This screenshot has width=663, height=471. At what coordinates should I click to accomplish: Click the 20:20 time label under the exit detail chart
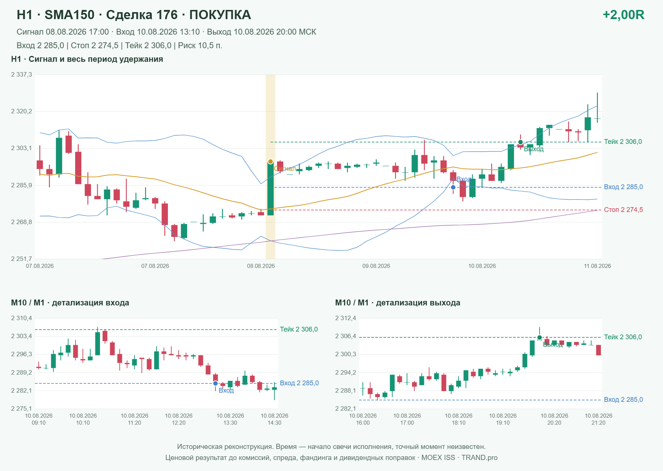pos(554,423)
